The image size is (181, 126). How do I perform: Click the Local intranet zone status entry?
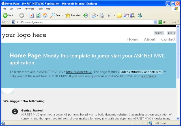(158, 123)
